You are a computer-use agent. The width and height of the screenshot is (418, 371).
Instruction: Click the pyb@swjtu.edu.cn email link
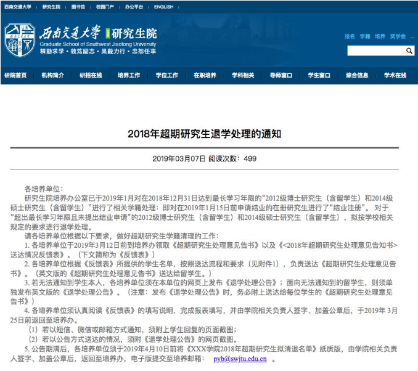click(x=240, y=359)
